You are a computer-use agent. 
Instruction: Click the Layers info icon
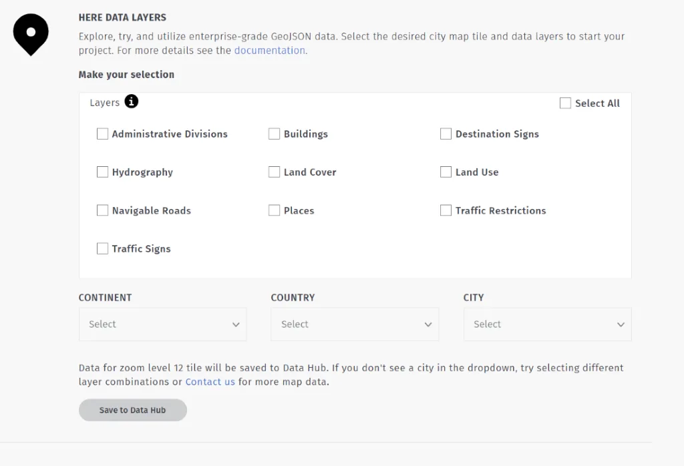click(132, 101)
